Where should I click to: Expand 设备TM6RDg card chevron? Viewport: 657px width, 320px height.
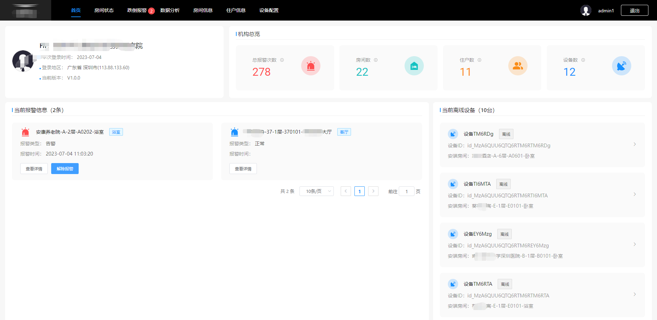tap(635, 144)
